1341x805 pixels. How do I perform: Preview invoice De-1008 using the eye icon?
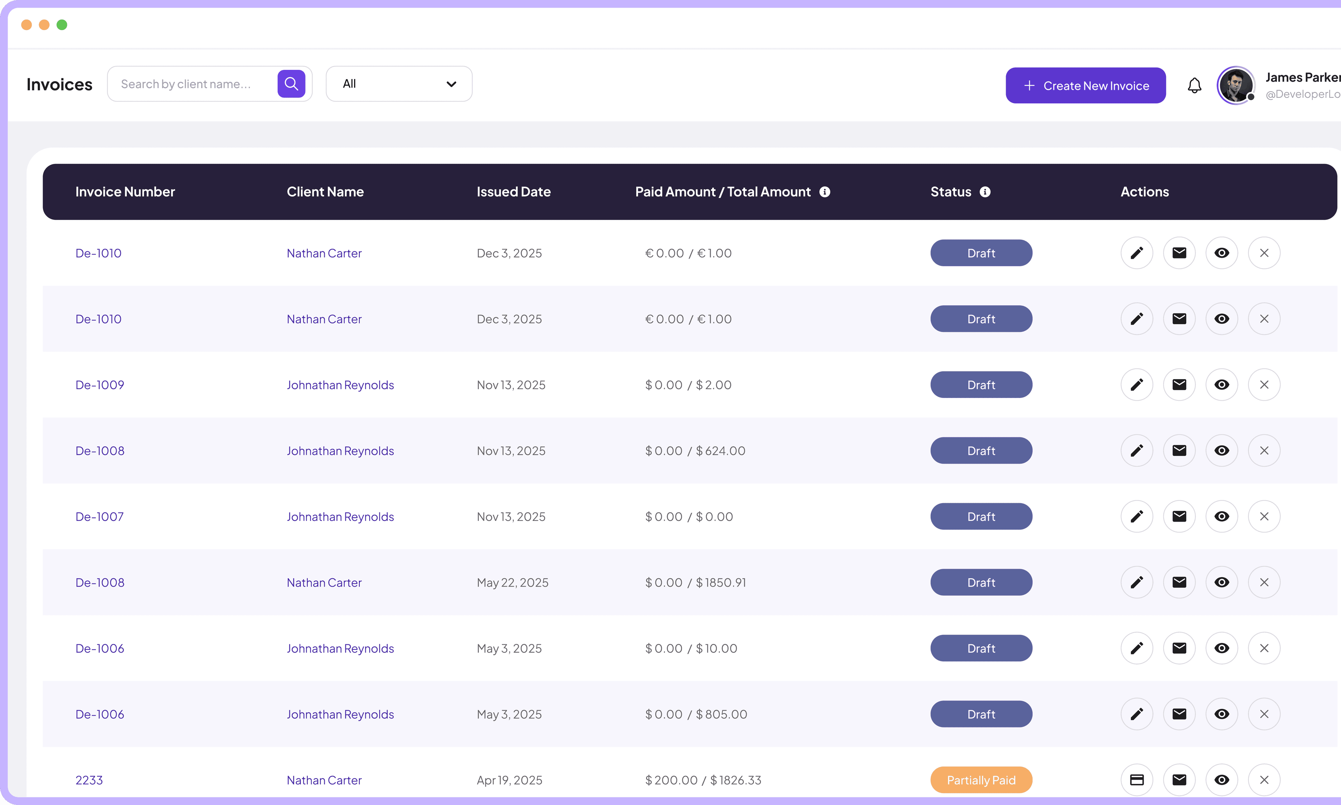[x=1222, y=450]
